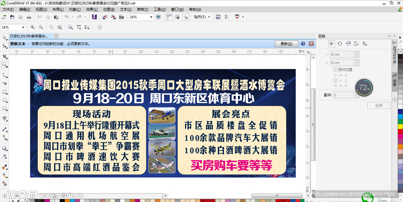The image size is (403, 202).
Task: Click the Export icon
Action: 113,17
